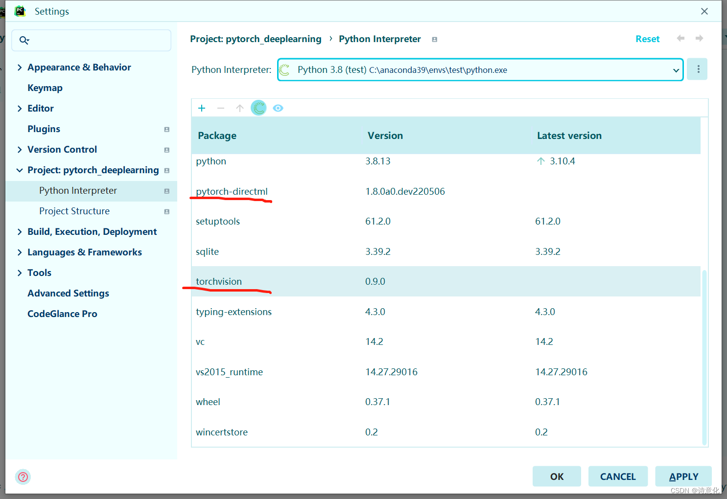
Task: Click the Upgrade package arrow icon
Action: 240,108
